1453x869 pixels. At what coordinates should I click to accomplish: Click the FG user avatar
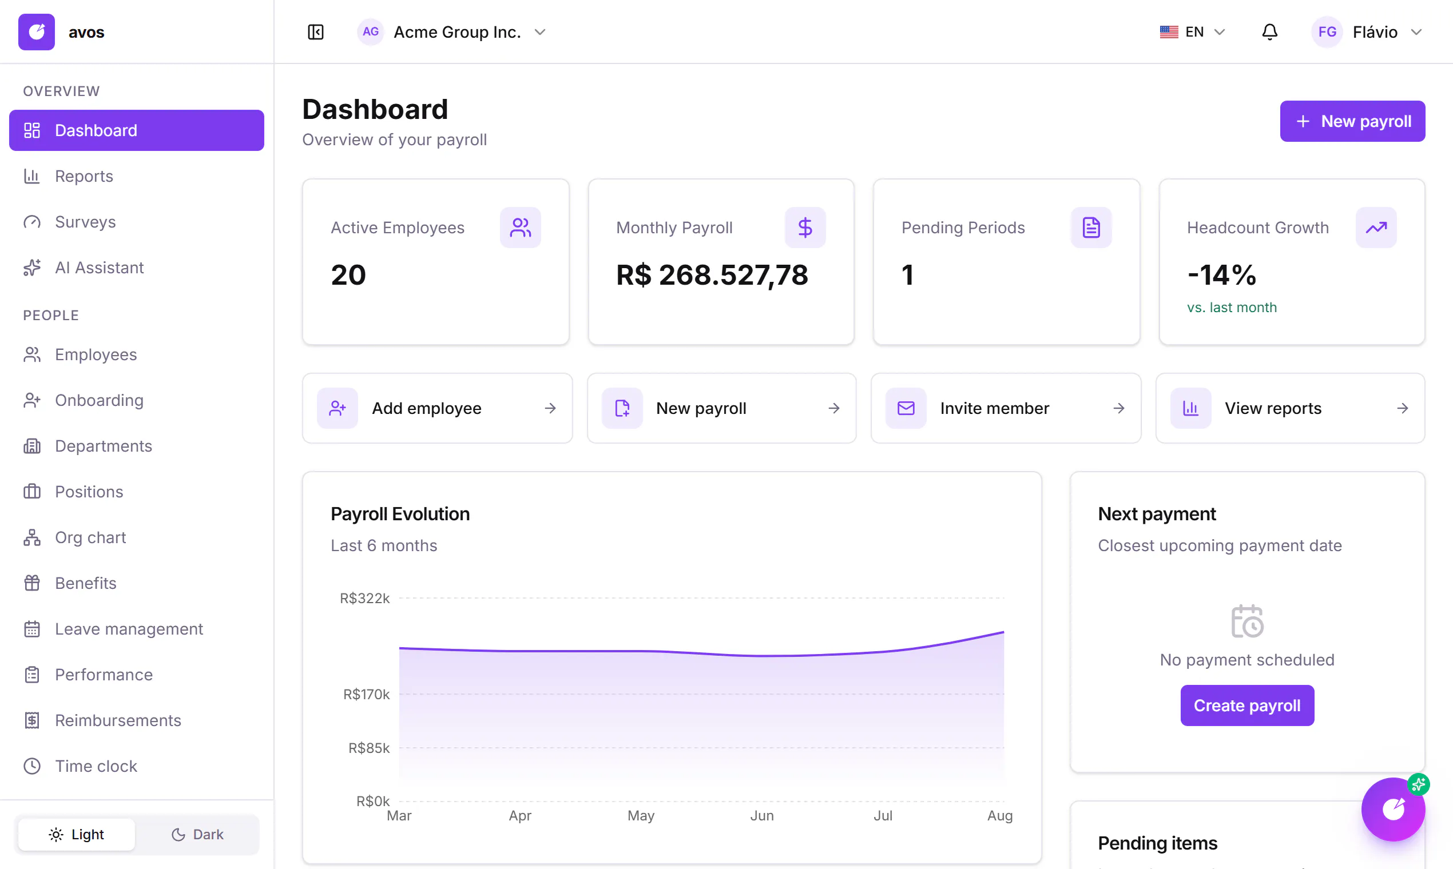click(1327, 31)
